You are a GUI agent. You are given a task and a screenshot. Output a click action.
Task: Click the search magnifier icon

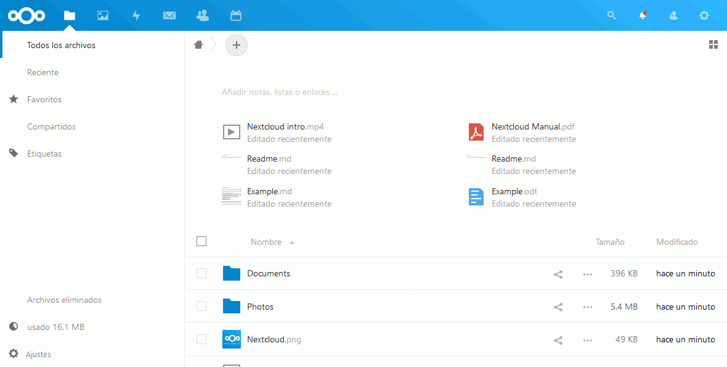tap(611, 15)
